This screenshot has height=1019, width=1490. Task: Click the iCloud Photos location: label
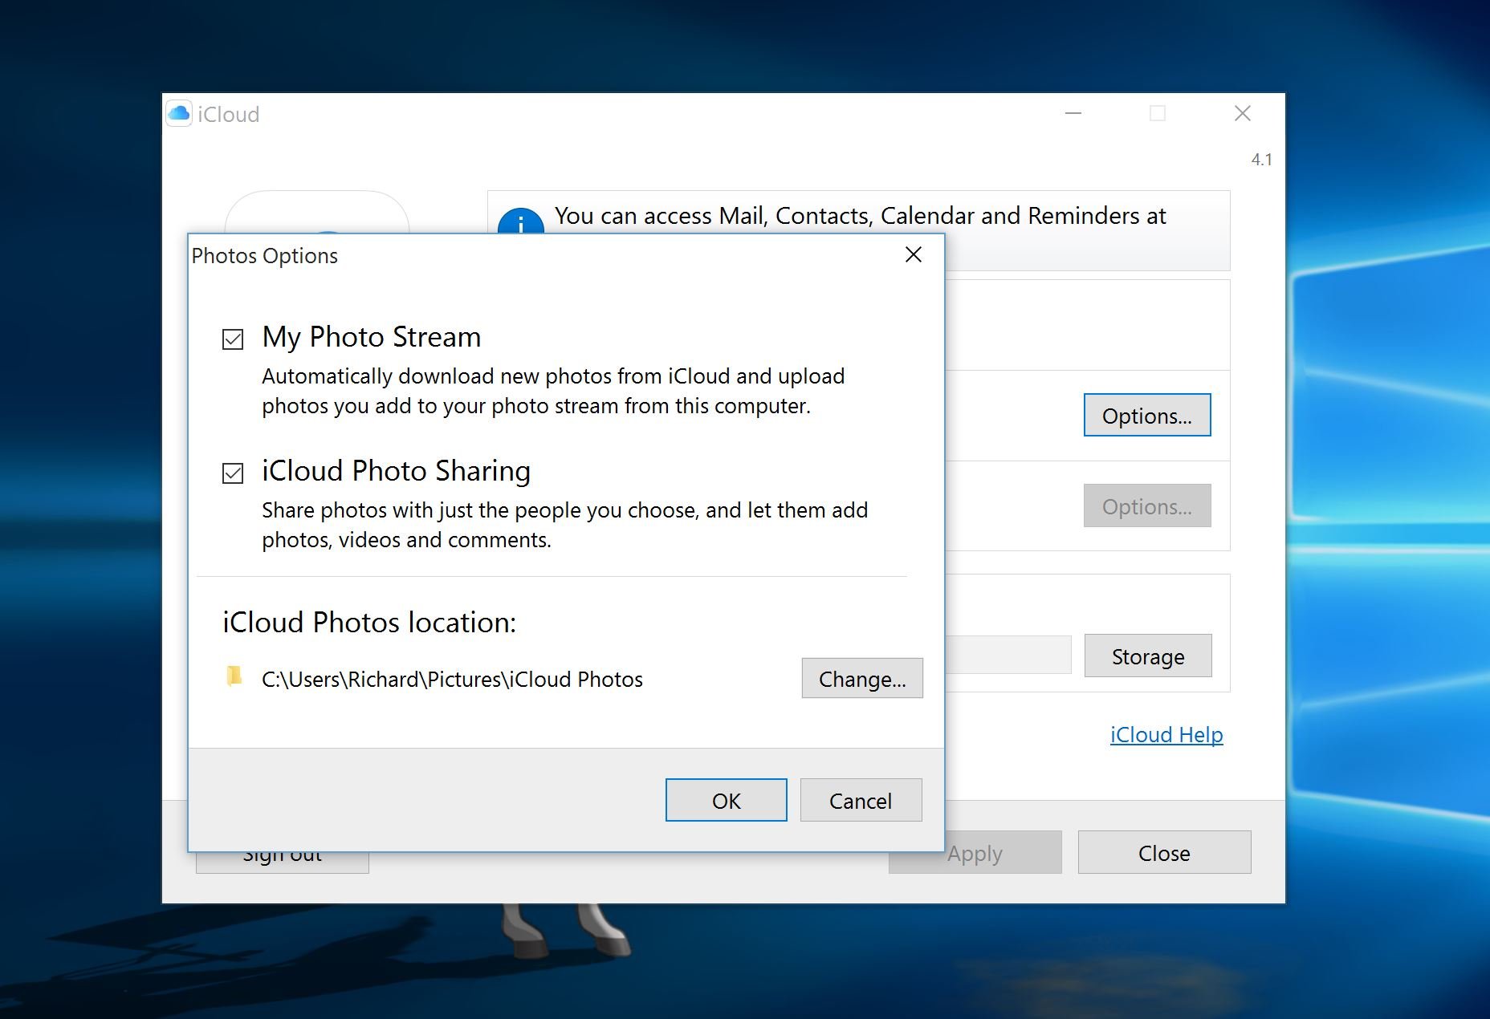coord(369,623)
